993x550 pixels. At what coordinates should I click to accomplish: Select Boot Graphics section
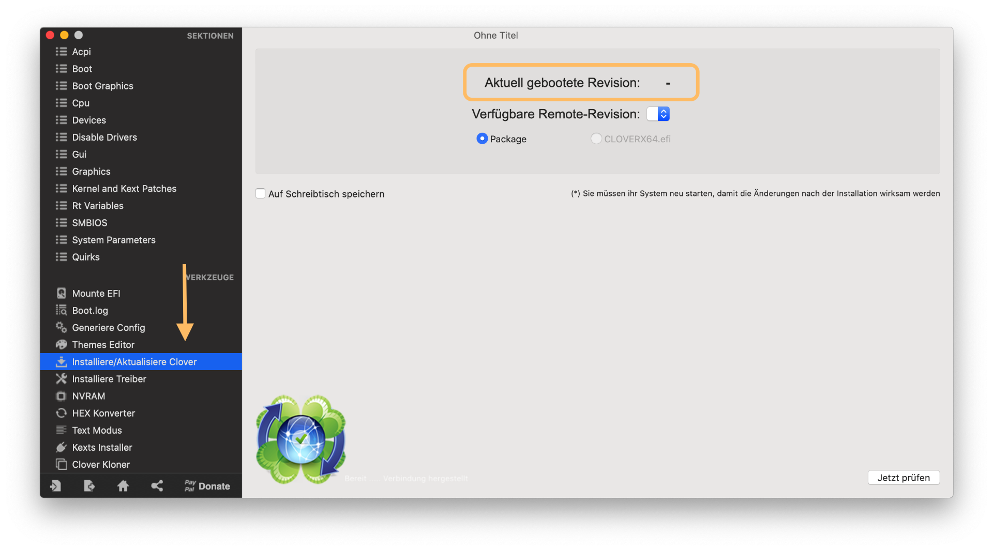141,86
